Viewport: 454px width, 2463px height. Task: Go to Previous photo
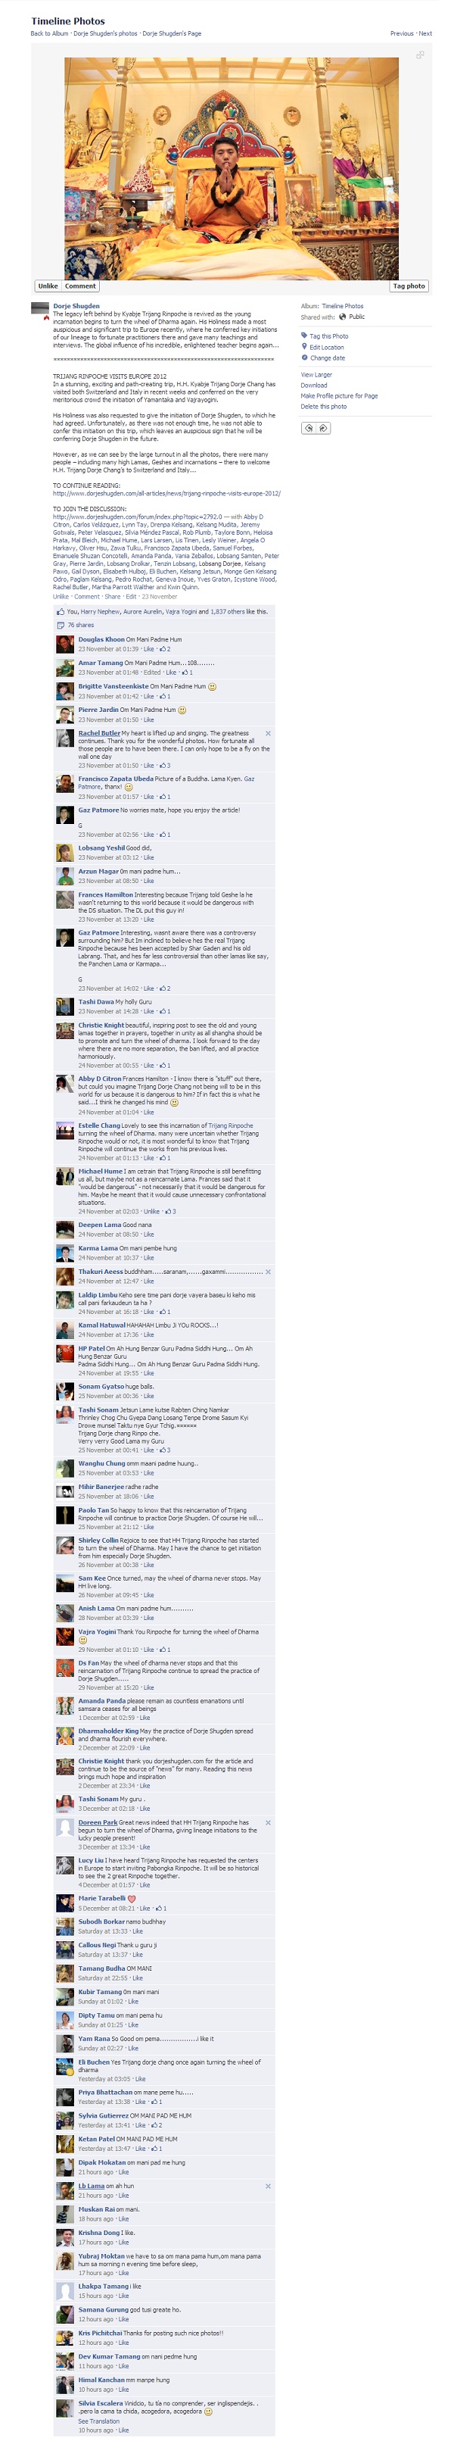402,33
